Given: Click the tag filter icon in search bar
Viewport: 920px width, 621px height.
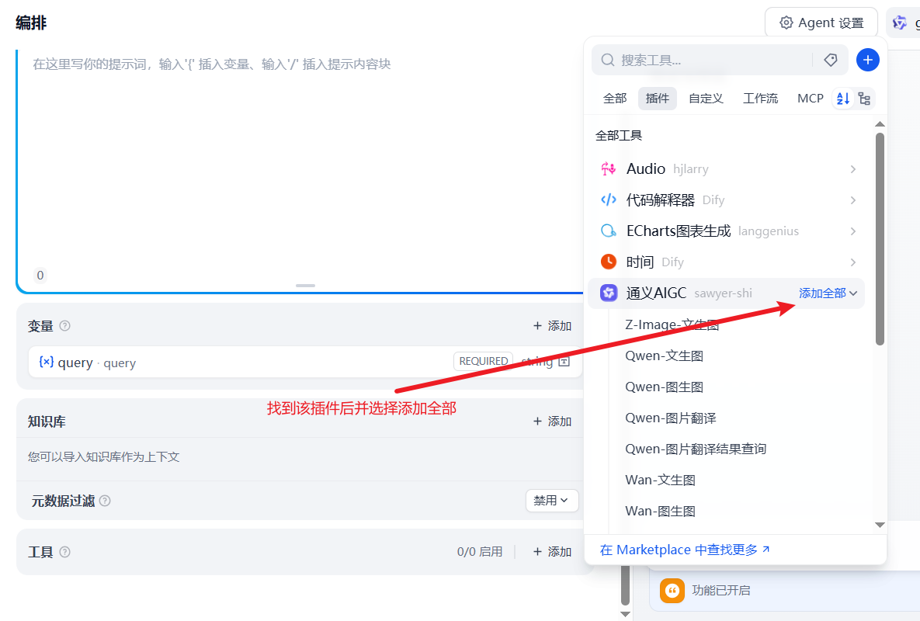Looking at the screenshot, I should click(830, 60).
